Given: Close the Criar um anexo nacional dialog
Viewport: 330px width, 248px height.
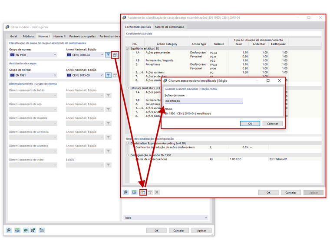Looking at the screenshot, I should [279, 80].
